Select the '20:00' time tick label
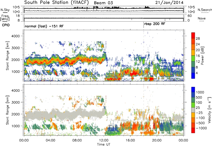This screenshot has width=212, height=146. 157,140
